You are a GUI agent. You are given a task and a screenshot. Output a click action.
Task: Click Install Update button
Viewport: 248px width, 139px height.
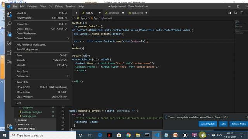[x=208, y=124]
